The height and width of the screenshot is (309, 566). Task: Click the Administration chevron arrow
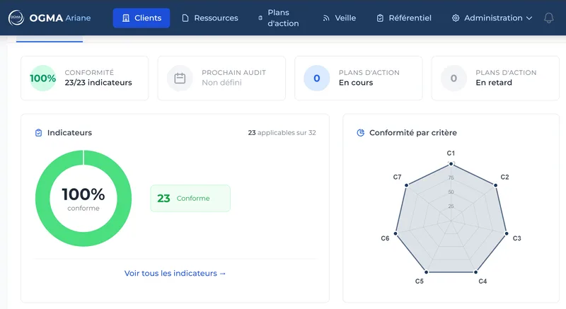[529, 18]
